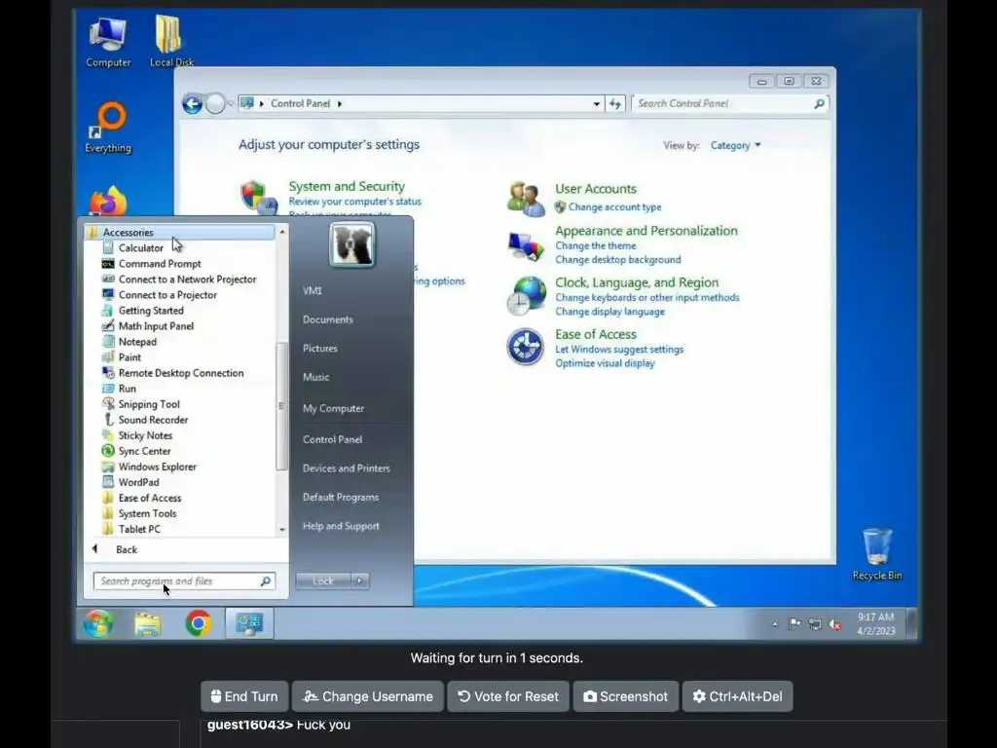Show hidden system tray icons

click(774, 624)
